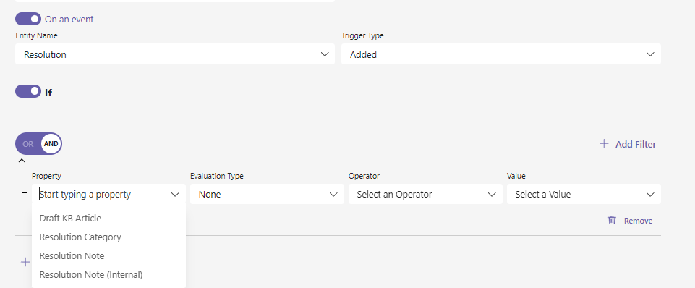Click the Trigger Type chevron icon

pos(650,54)
